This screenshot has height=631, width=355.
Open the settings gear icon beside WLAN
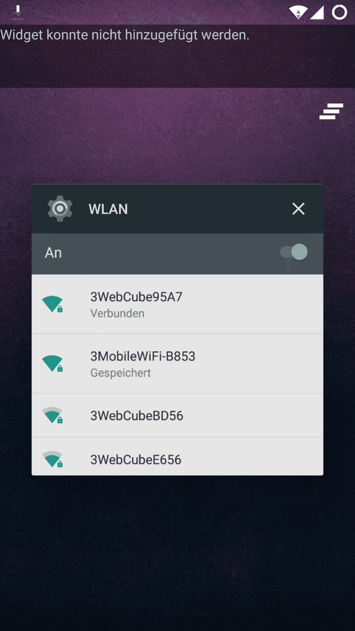[x=60, y=209]
